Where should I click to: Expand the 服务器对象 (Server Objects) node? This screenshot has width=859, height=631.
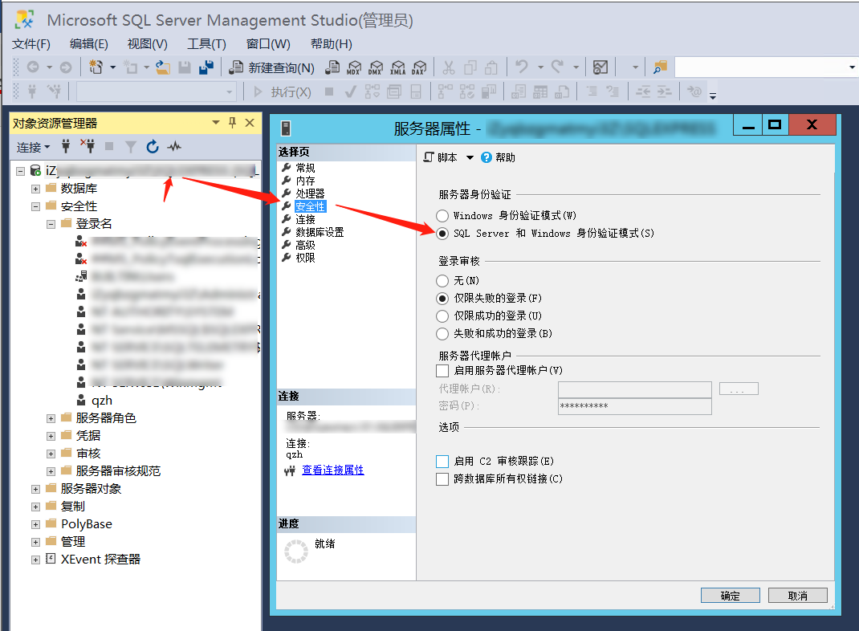[x=35, y=489]
